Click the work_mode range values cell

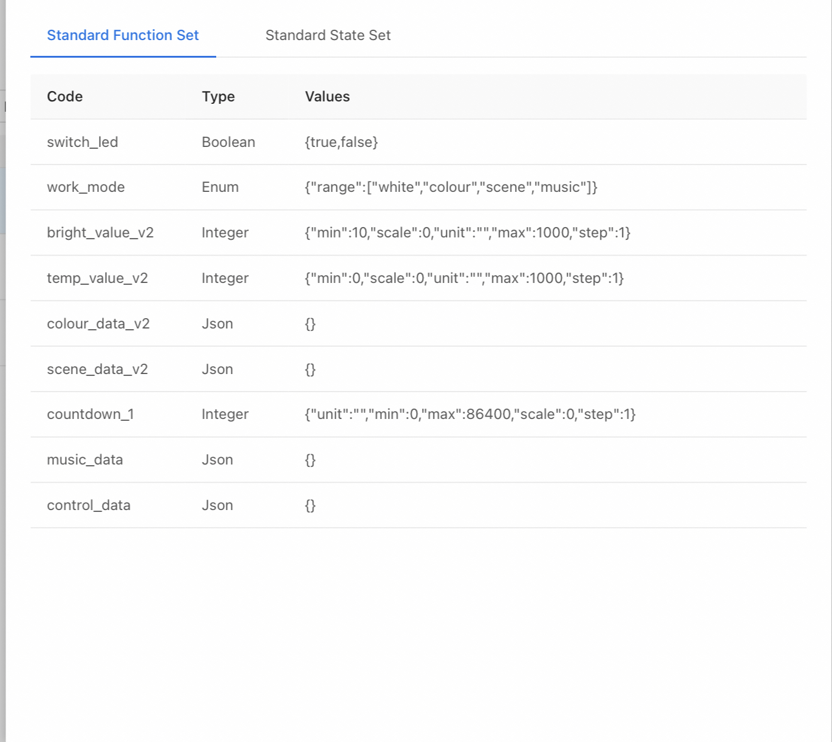[451, 187]
